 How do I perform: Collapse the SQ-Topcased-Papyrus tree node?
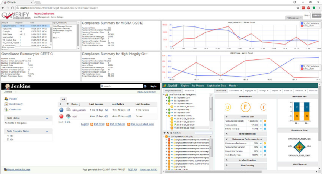click(x=166, y=104)
